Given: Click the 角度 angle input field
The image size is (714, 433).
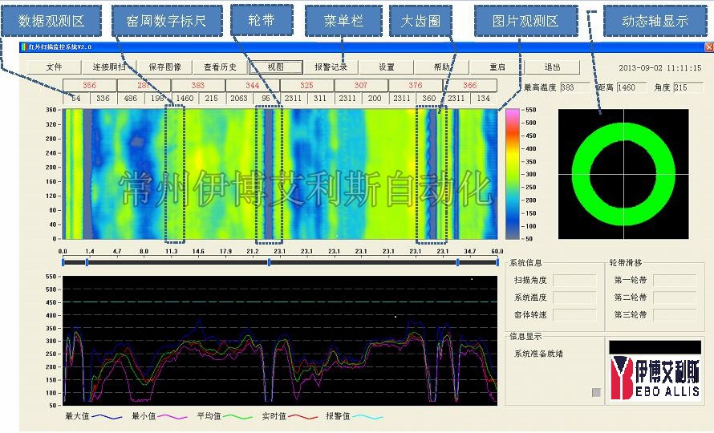Looking at the screenshot, I should pos(688,87).
